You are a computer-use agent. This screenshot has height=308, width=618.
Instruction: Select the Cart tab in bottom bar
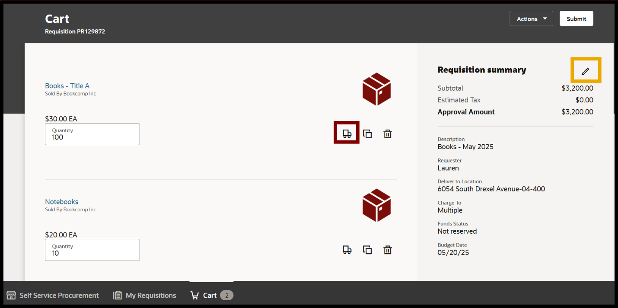tap(210, 295)
